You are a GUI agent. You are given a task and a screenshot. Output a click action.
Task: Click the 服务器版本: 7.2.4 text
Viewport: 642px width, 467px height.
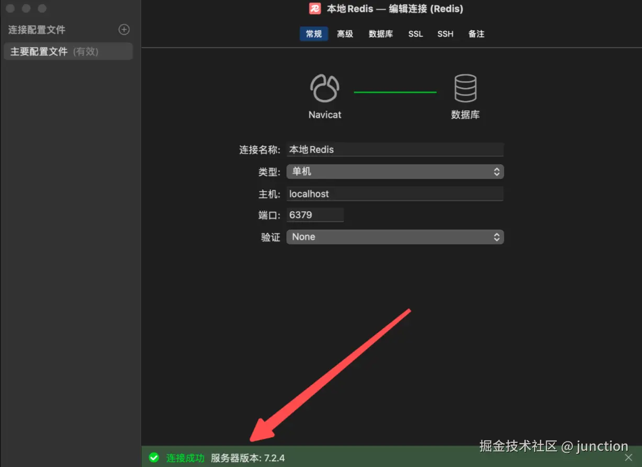click(247, 458)
